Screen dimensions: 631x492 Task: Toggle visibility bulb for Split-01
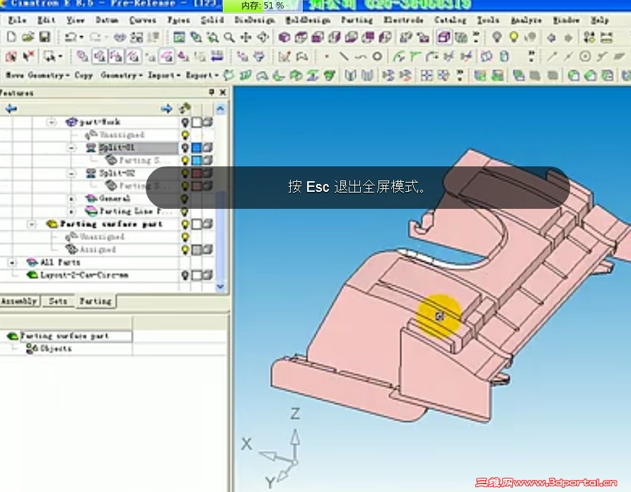pyautogui.click(x=185, y=147)
